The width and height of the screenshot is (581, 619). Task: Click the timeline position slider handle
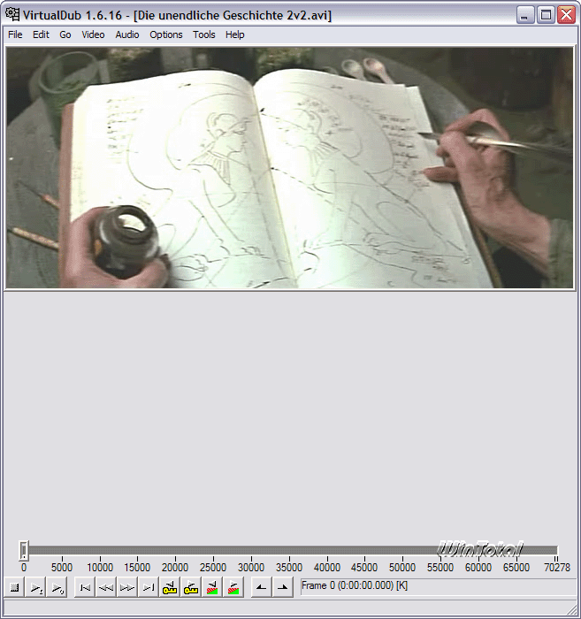click(24, 551)
